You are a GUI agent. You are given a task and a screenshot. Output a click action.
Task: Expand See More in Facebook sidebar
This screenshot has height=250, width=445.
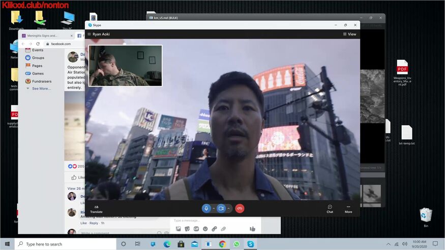click(41, 88)
